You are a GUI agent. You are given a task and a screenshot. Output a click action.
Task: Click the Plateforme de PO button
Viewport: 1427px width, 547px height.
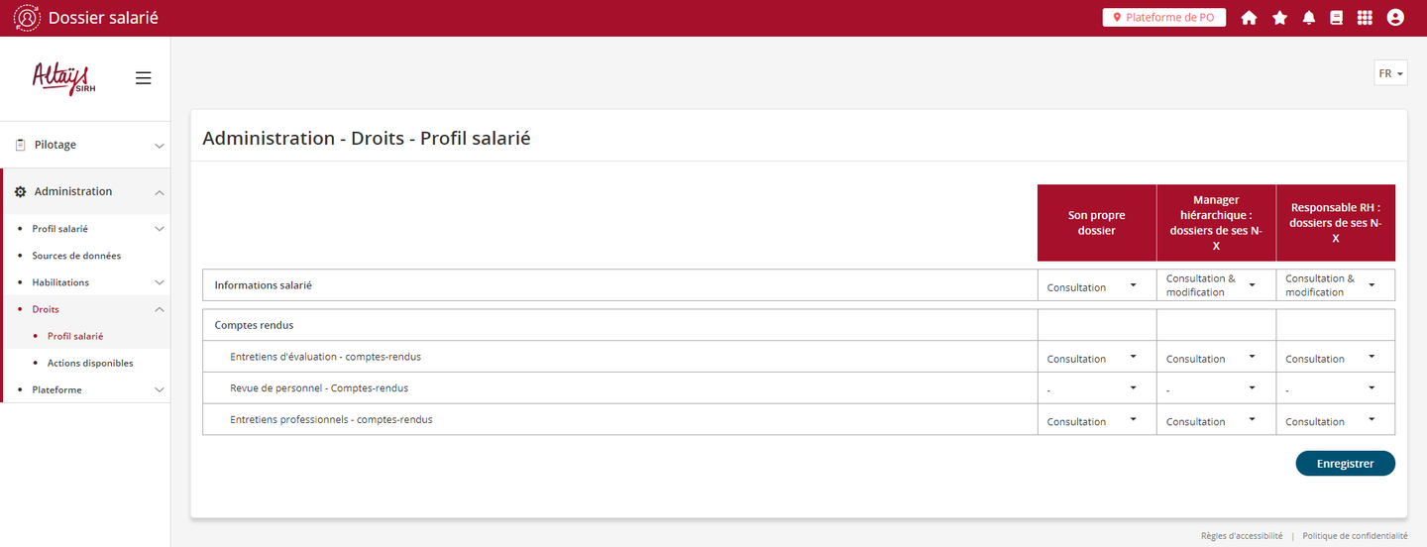pyautogui.click(x=1163, y=18)
